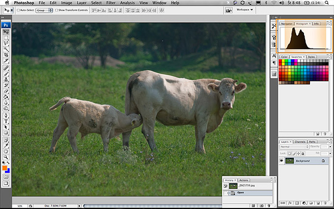Select the Zoom tool in toolbox
The height and width of the screenshot is (209, 334).
6,157
